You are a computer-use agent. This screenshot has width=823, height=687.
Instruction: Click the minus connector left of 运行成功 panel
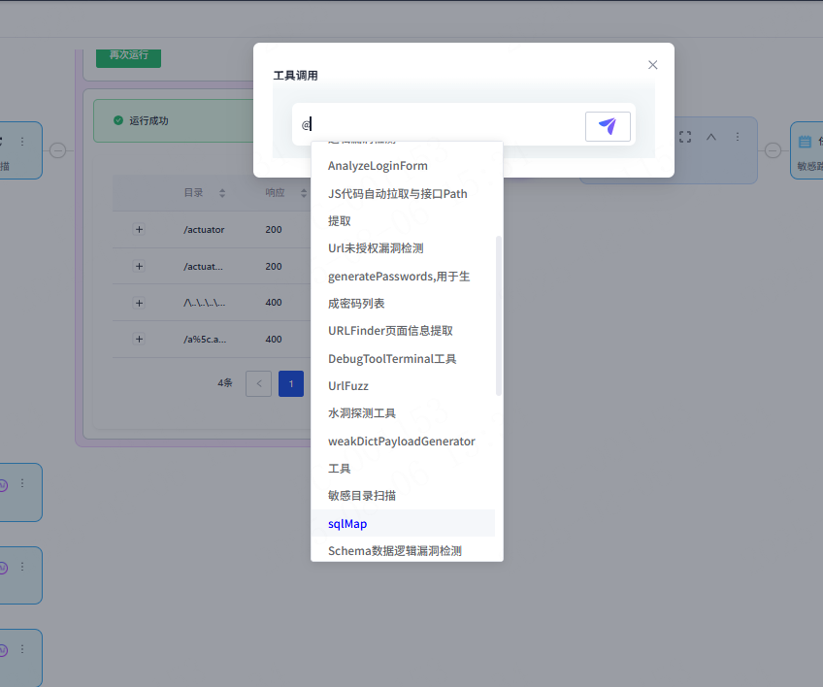click(57, 150)
